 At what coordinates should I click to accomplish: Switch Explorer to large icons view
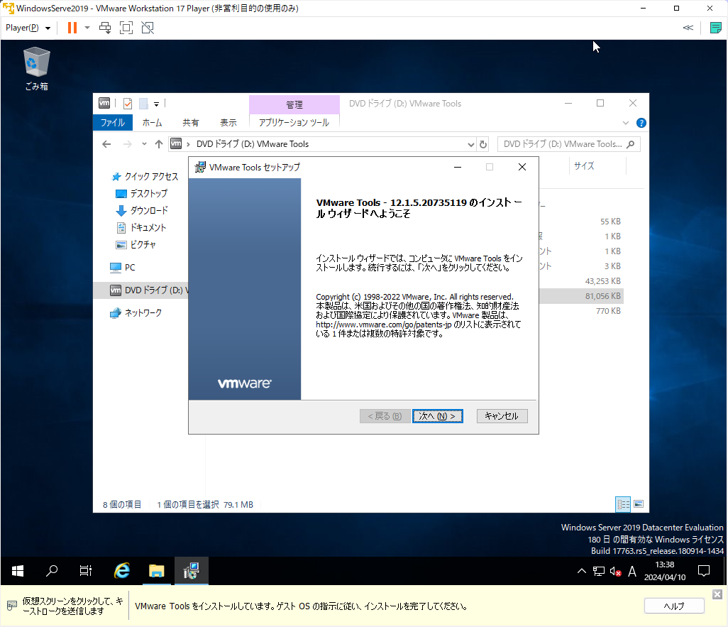click(639, 504)
